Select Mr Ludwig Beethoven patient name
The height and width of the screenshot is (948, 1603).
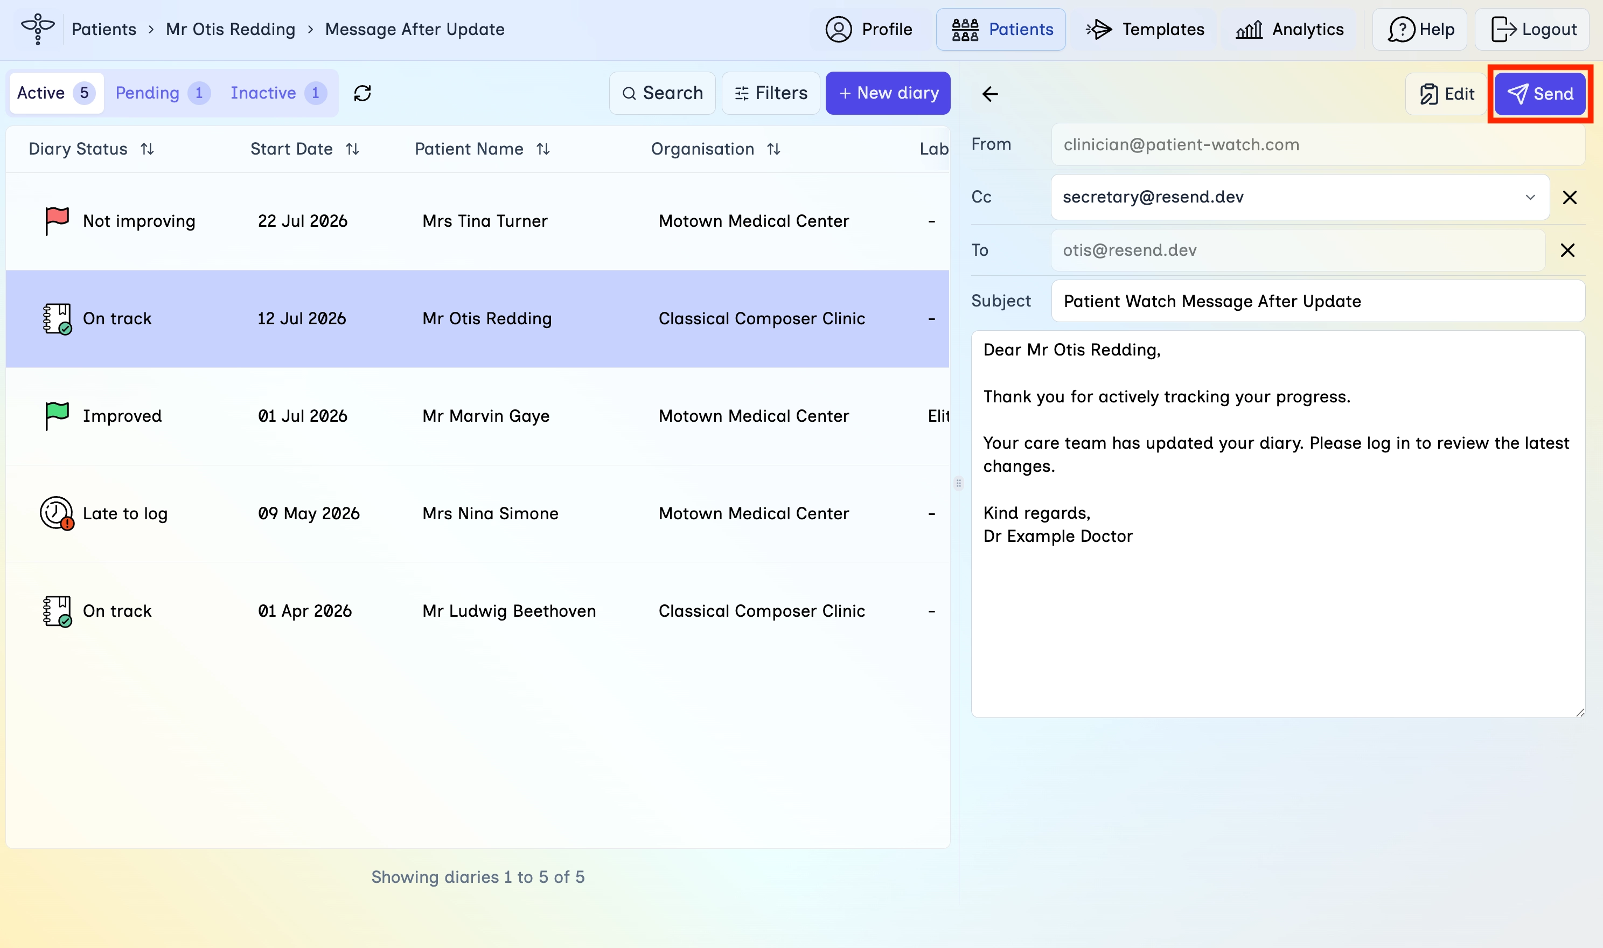click(x=509, y=611)
